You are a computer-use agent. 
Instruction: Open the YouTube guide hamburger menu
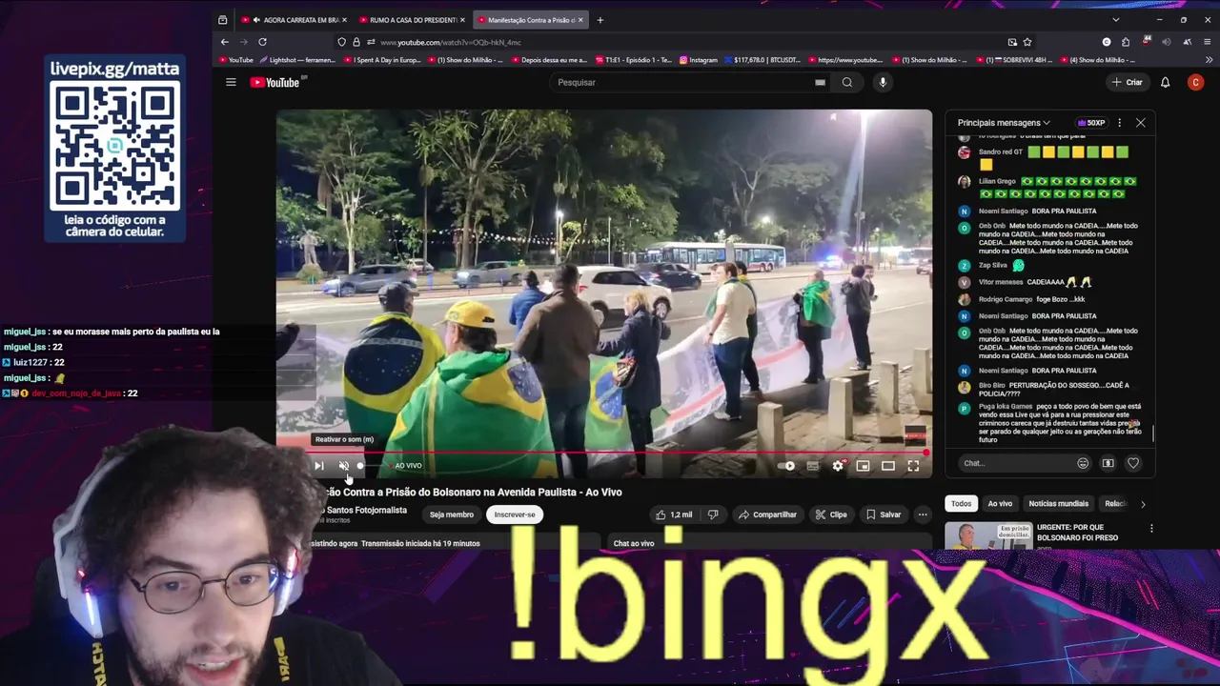tap(231, 82)
